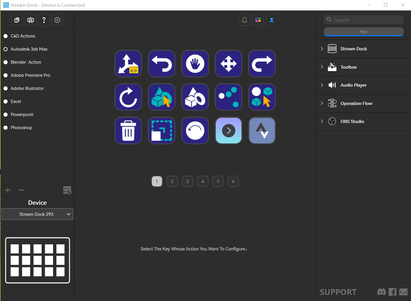
Task: Select the redo arrow key
Action: click(262, 64)
